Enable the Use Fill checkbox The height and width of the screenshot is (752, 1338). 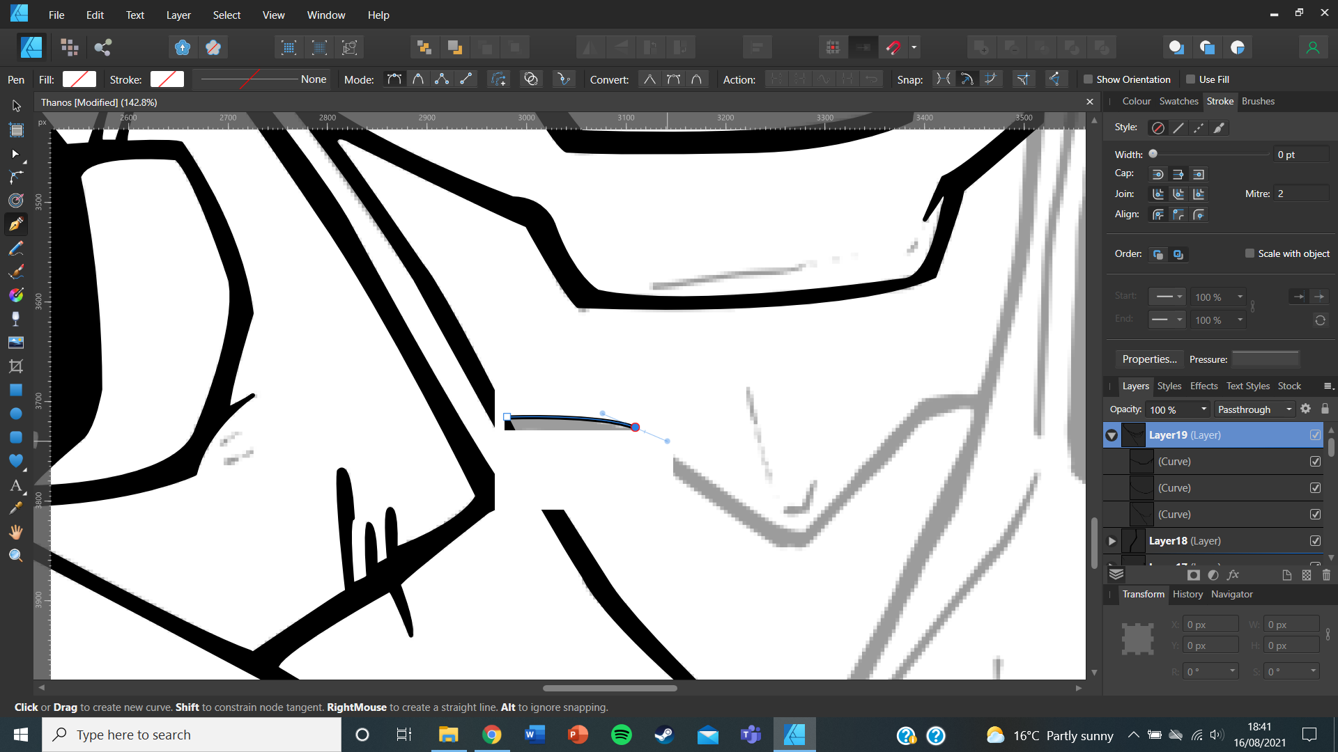tap(1190, 79)
